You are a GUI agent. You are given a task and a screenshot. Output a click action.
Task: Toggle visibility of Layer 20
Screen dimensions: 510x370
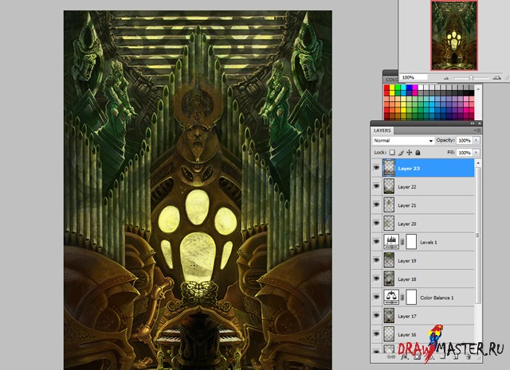pyautogui.click(x=377, y=223)
